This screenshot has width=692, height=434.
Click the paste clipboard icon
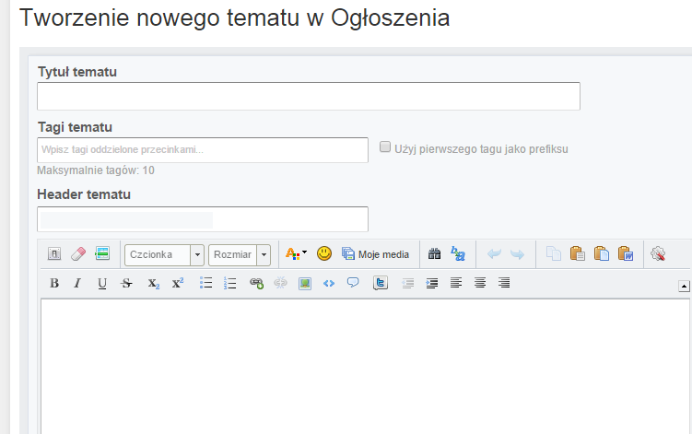pyautogui.click(x=577, y=254)
